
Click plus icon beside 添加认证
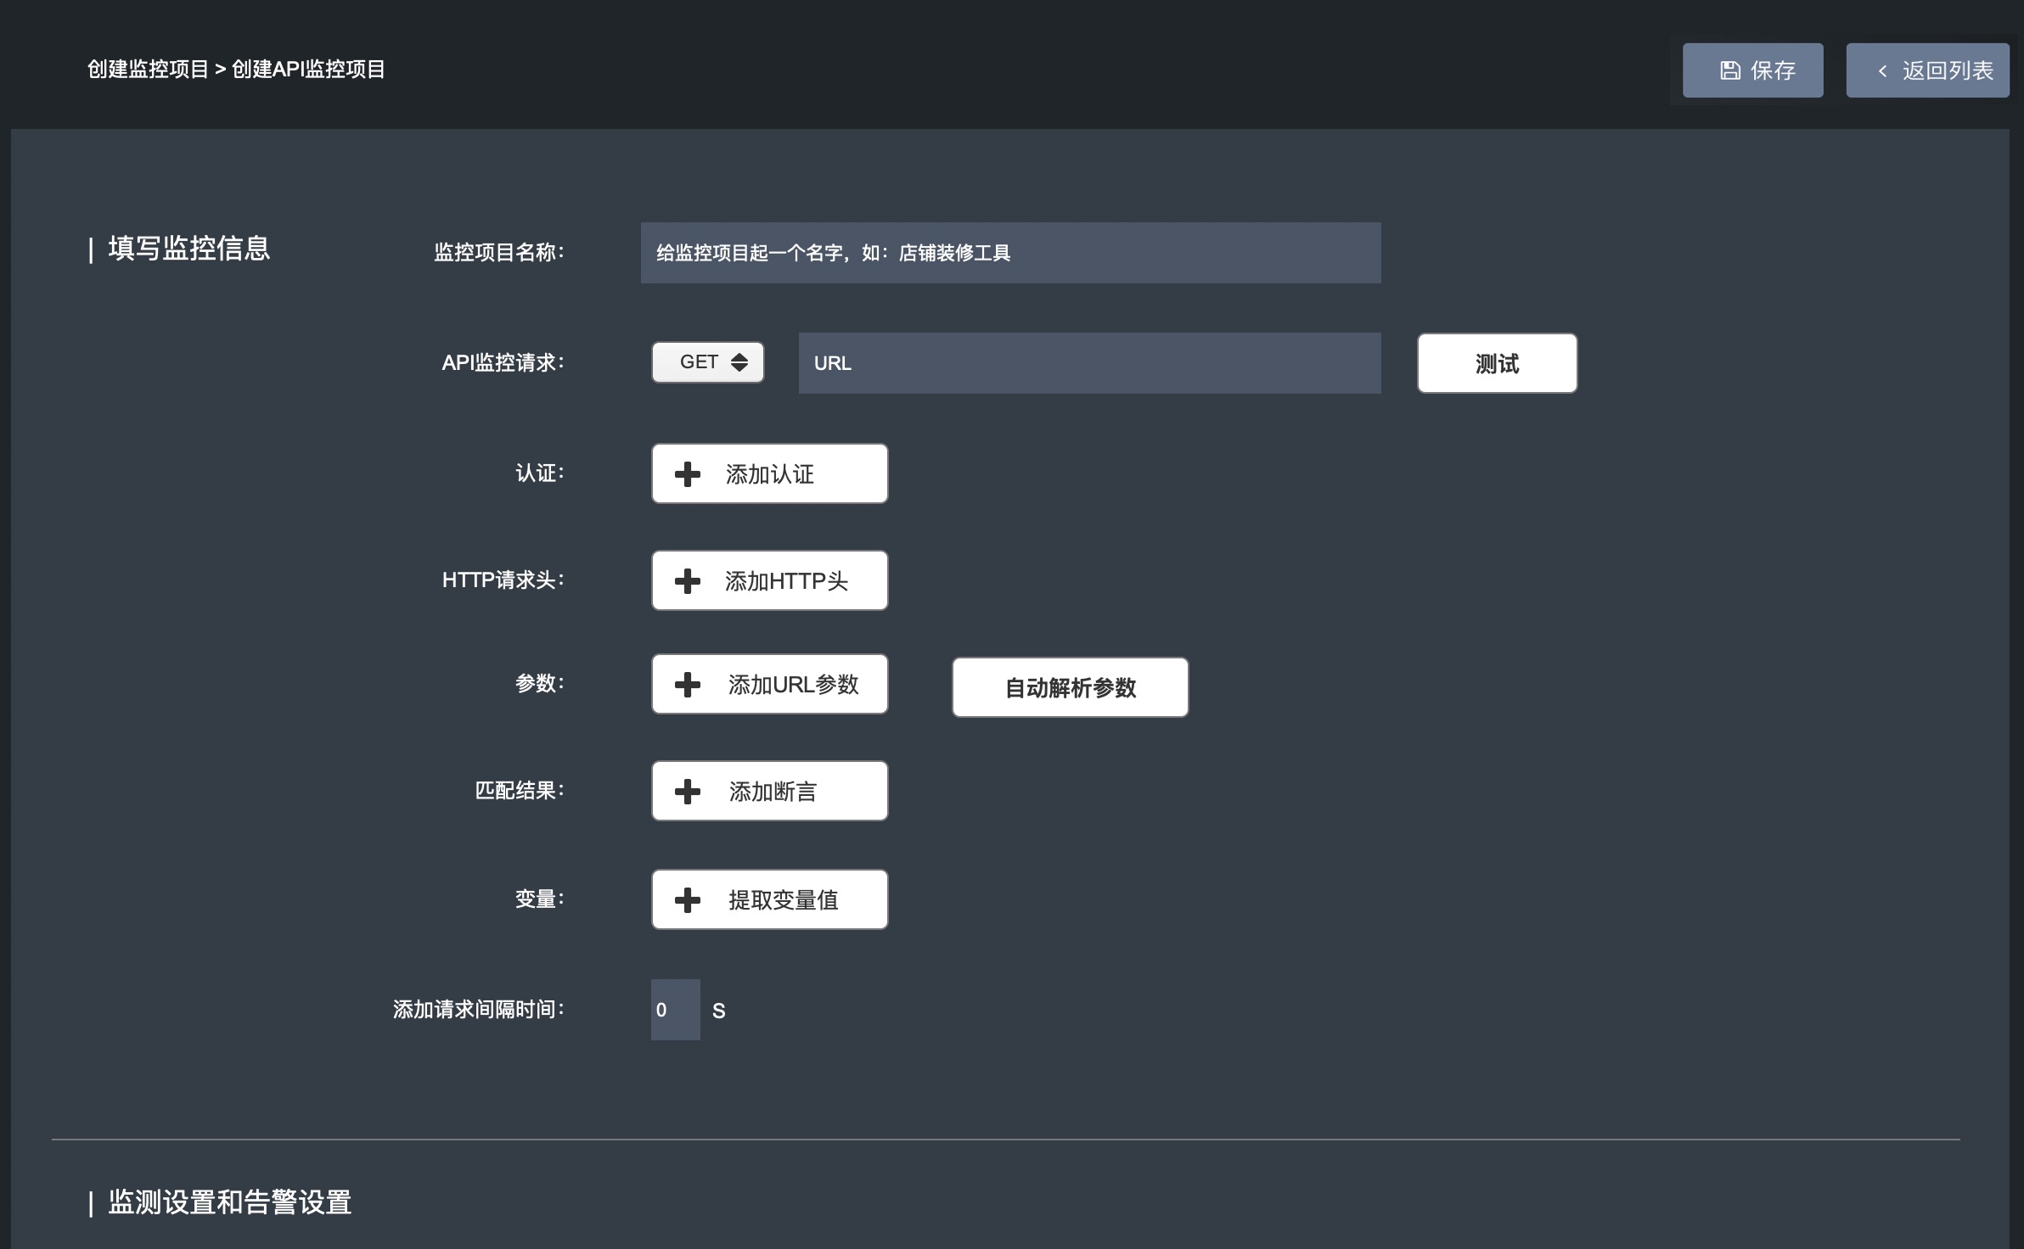[688, 474]
